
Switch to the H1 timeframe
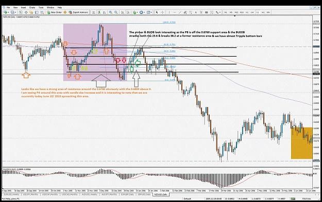coord(247,12)
